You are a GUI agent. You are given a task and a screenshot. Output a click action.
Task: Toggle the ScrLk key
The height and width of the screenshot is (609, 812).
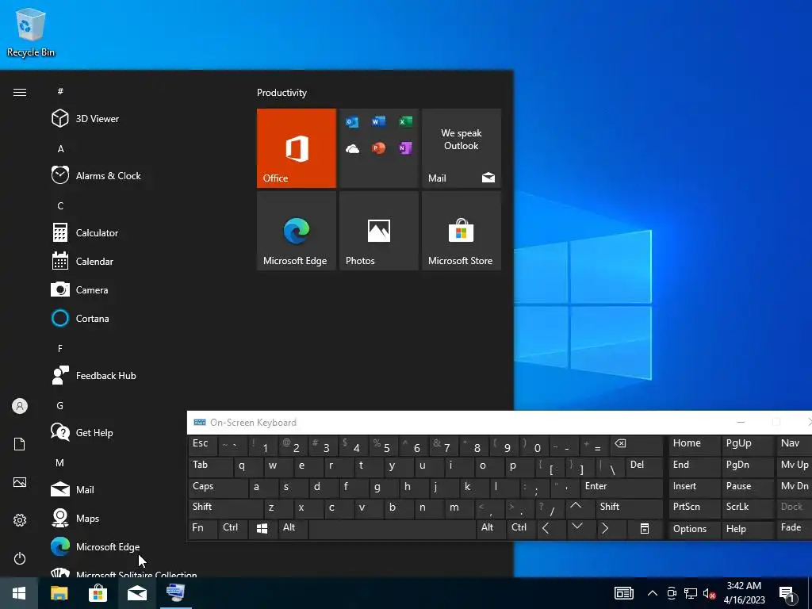click(746, 507)
